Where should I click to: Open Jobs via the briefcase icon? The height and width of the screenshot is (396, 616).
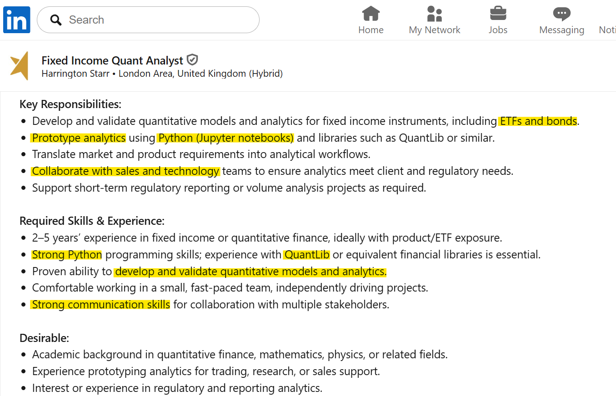498,14
